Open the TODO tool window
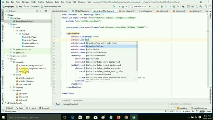Image resolution: width=213 pixels, height=120 pixels. point(10,108)
